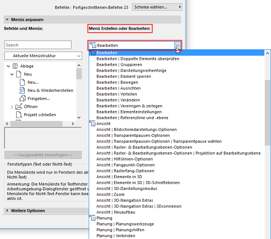The image size is (271, 239).
Task: Choose Bearbeiten | Element sperren
Action: [124, 76]
